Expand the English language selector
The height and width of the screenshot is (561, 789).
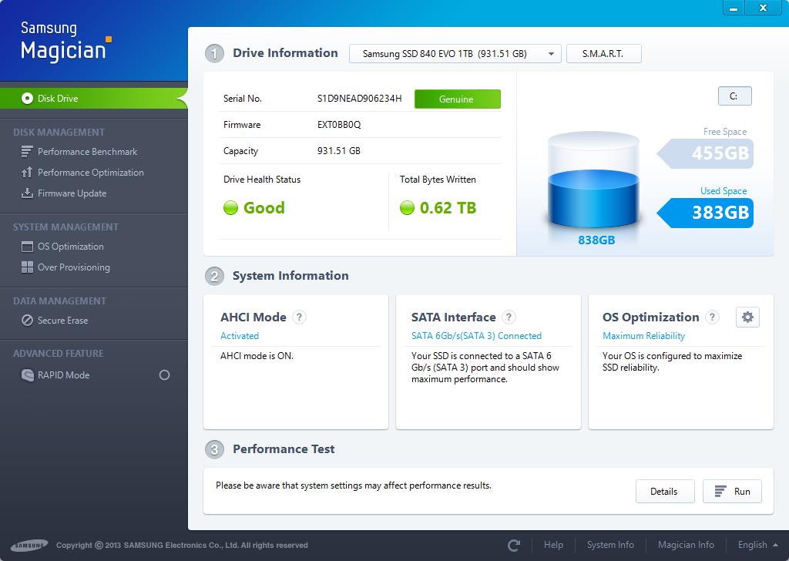click(x=758, y=545)
